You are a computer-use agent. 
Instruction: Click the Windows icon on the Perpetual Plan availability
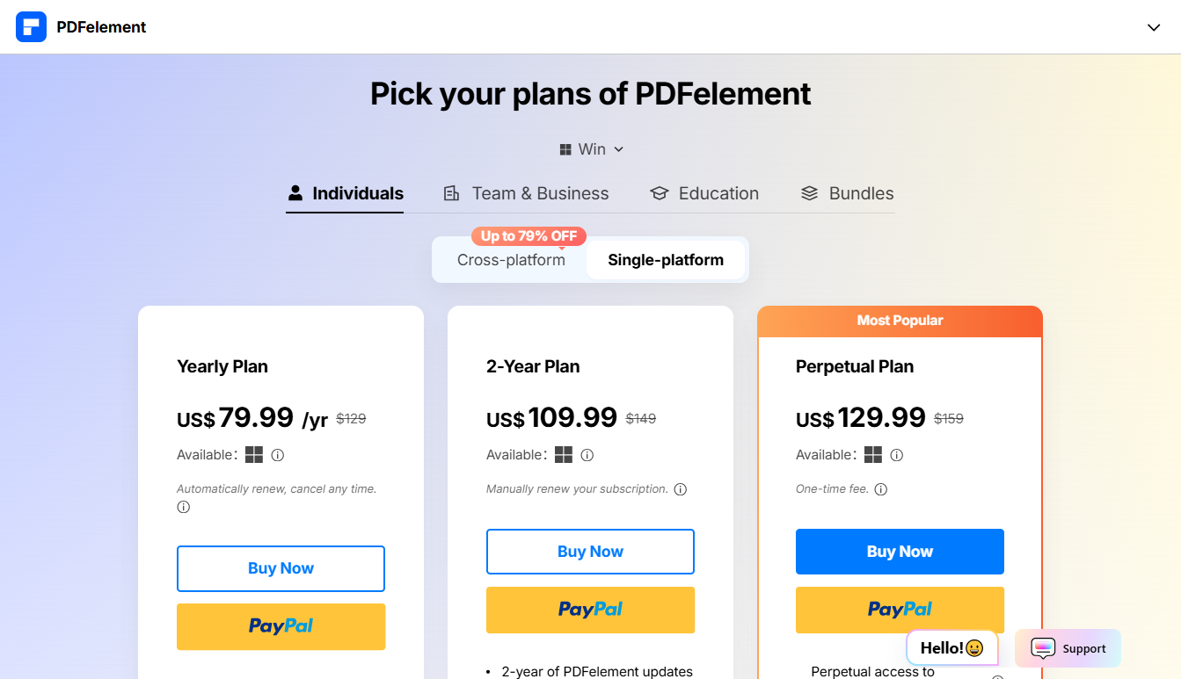tap(874, 455)
